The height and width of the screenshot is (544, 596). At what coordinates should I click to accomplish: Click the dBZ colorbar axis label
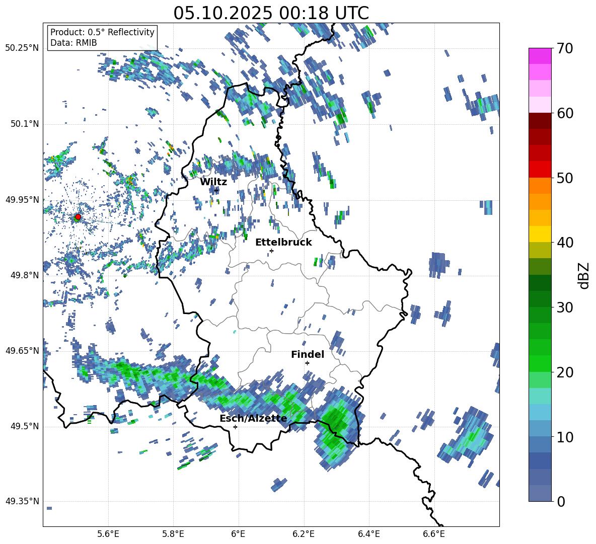pos(584,275)
